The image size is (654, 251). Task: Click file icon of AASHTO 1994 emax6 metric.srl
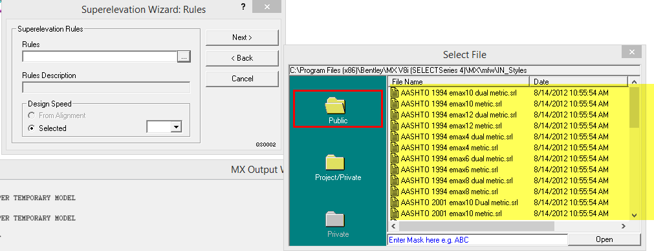click(395, 170)
